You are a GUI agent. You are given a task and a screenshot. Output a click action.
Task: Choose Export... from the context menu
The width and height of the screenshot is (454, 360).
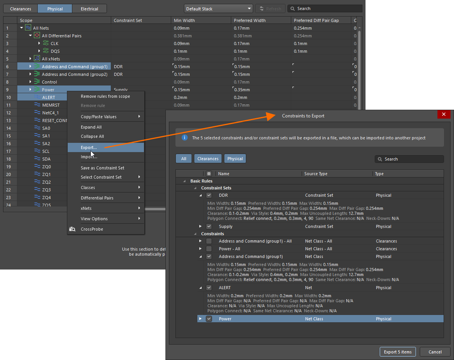pos(89,147)
